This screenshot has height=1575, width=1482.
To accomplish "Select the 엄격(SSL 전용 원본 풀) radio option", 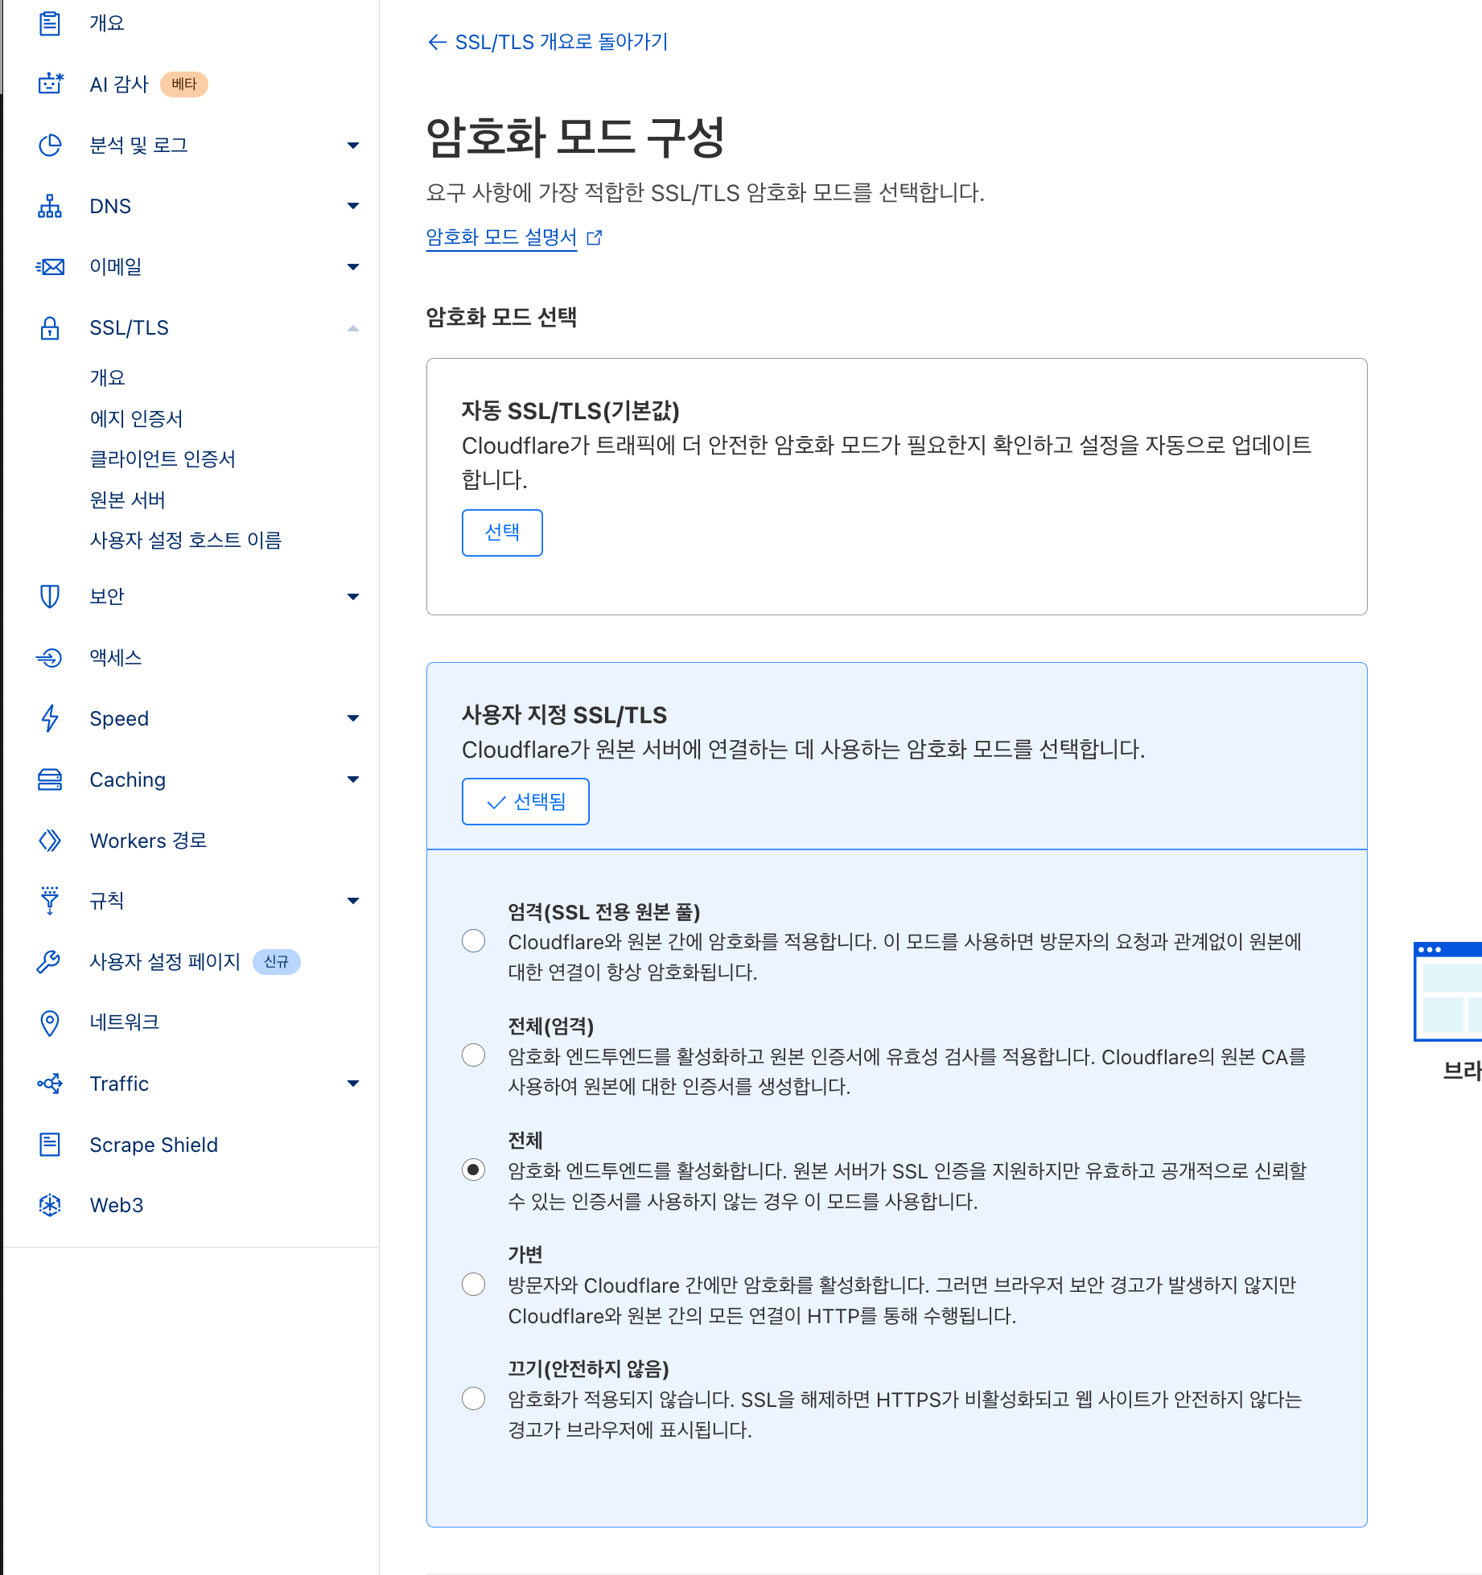I will [x=474, y=941].
